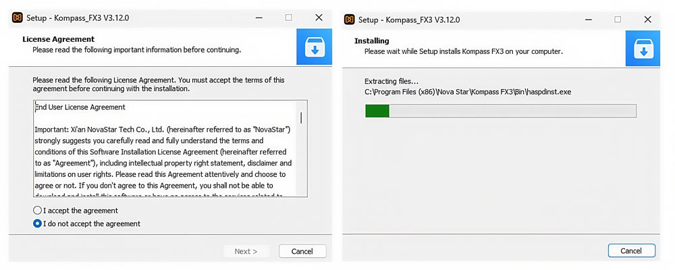Screen dimensions: 675x270
Task: Close the Installing setup window
Action: coord(647,20)
